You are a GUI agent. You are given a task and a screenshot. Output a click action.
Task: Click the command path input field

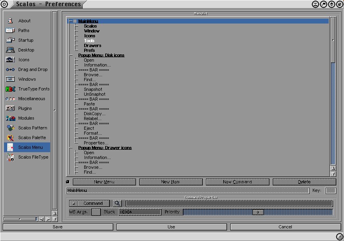coord(229,203)
